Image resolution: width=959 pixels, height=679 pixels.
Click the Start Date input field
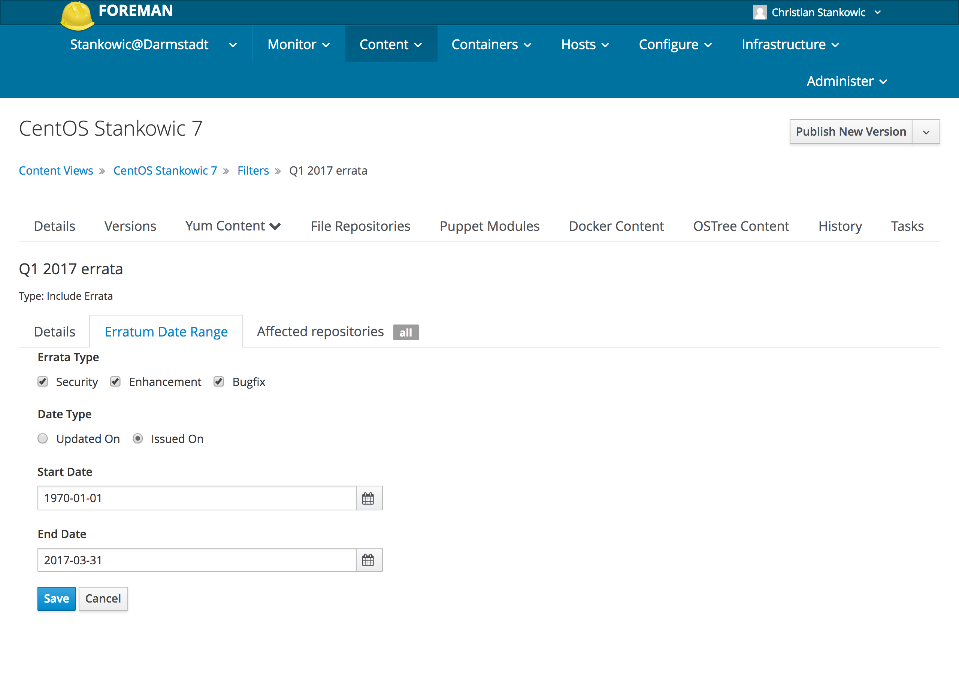point(197,498)
